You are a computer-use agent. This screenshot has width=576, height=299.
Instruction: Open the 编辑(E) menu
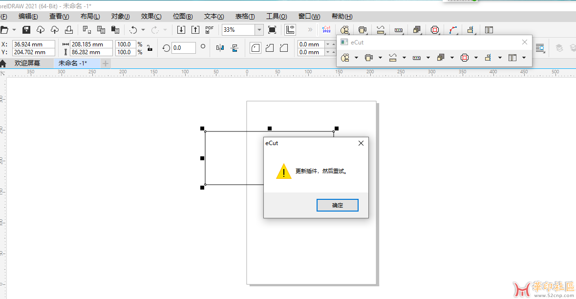tap(28, 16)
